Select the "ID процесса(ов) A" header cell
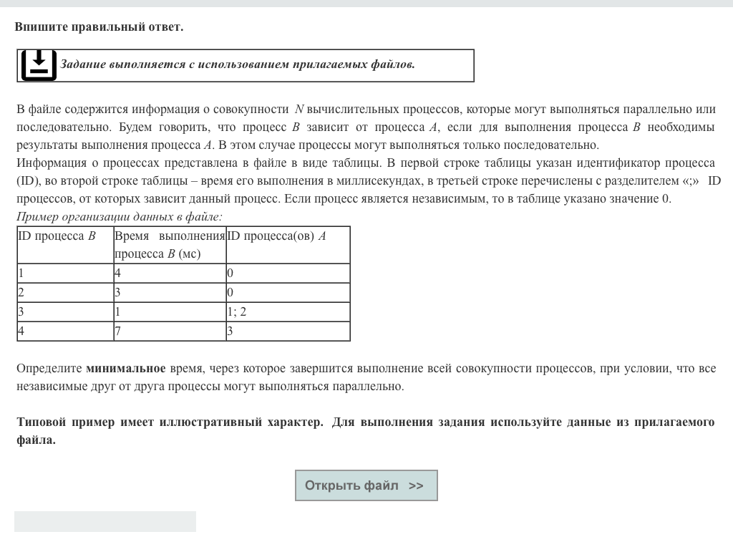This screenshot has width=733, height=552. tap(288, 245)
